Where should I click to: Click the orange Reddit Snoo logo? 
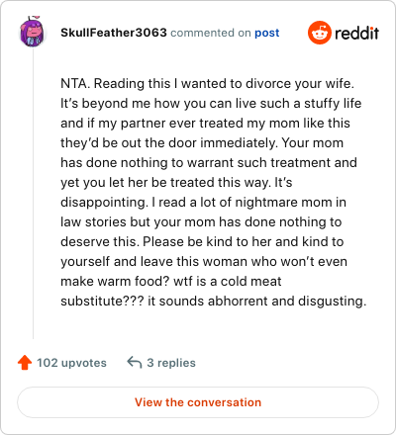pos(319,33)
